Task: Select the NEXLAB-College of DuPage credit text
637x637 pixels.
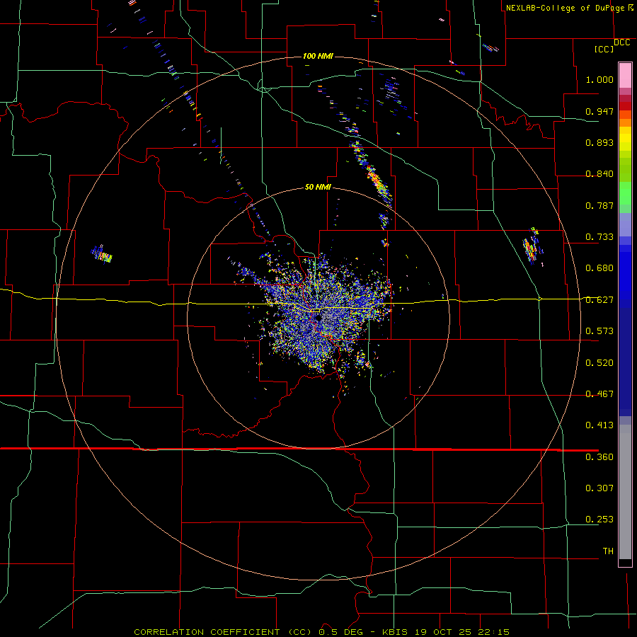Action: (565, 8)
